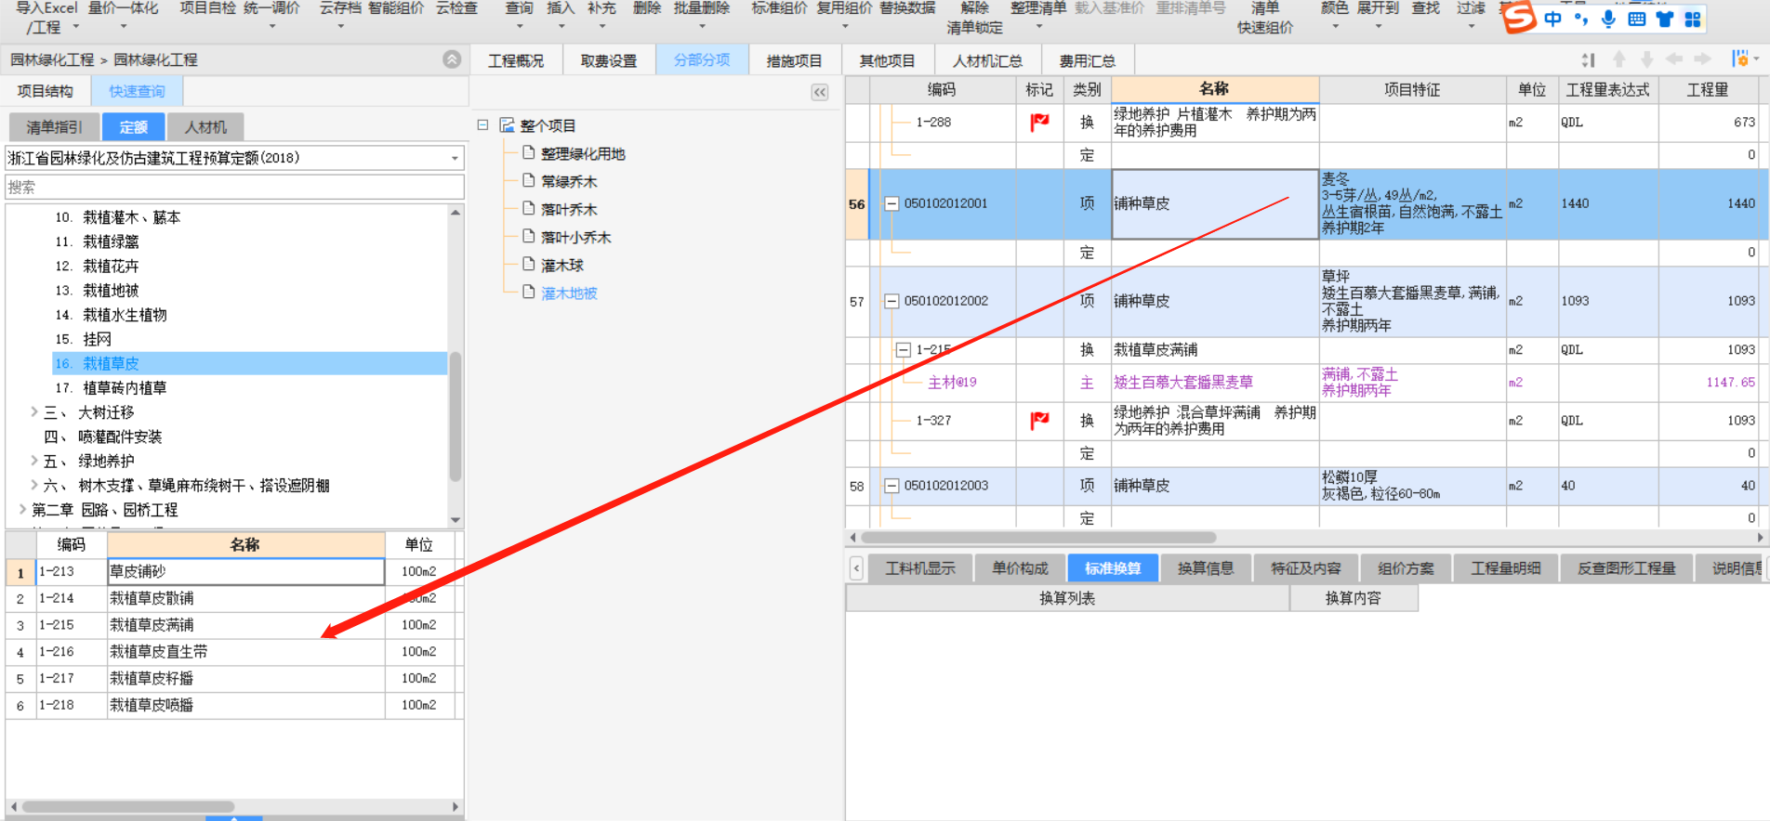Screen dimensions: 1770x821
Task: Click the 云检查 toolbar button
Action: pyautogui.click(x=456, y=8)
